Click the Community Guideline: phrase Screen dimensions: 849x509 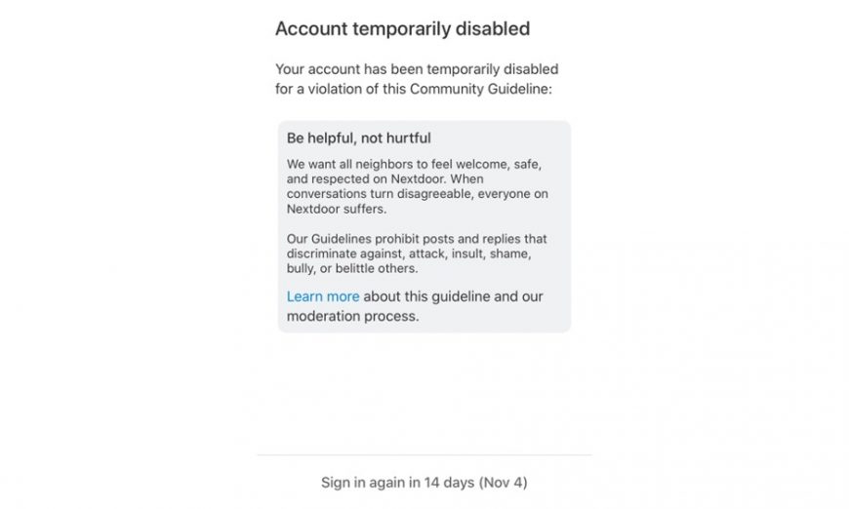point(481,89)
